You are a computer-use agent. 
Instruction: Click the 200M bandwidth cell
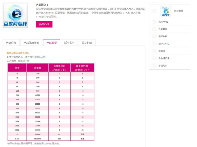pos(17,121)
